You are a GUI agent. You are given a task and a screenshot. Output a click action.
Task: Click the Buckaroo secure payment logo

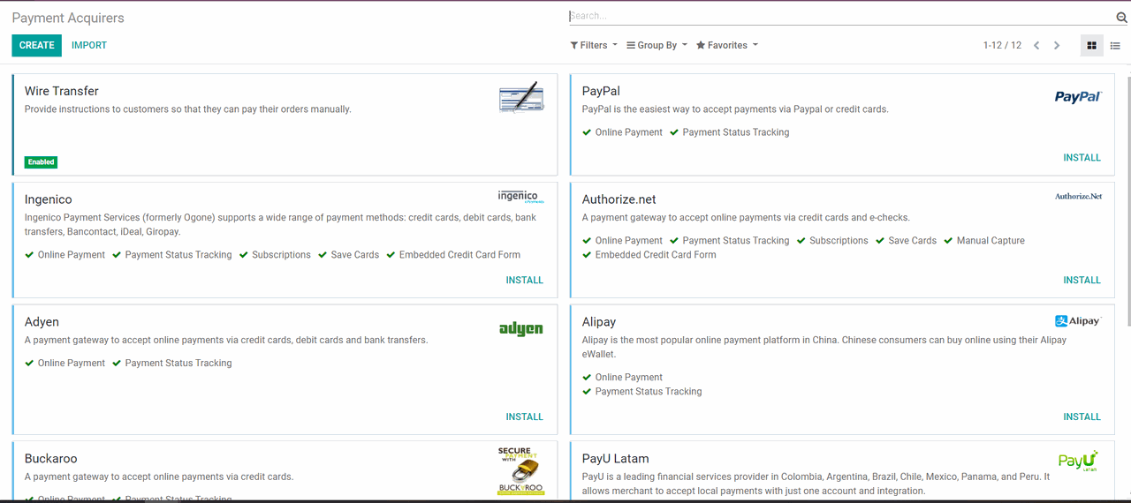click(x=521, y=470)
